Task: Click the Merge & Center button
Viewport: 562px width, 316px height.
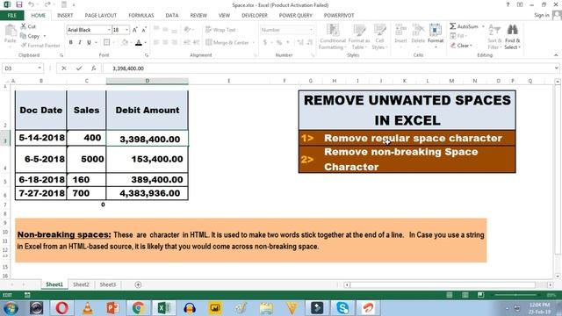Action: tap(227, 43)
